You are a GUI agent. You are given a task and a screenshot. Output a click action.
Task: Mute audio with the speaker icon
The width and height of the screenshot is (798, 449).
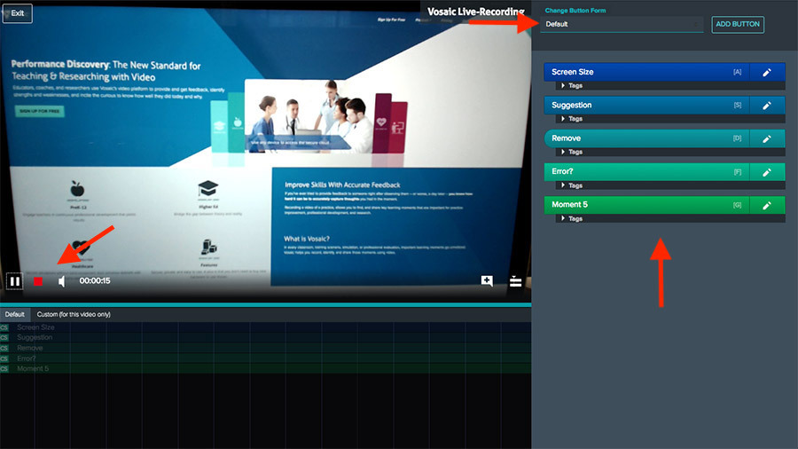click(x=61, y=281)
